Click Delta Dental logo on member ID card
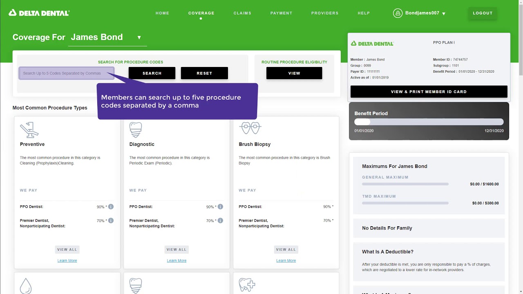523x294 pixels. pyautogui.click(x=372, y=43)
